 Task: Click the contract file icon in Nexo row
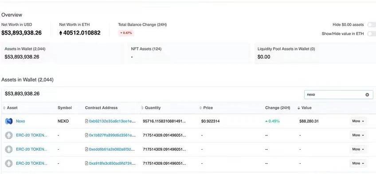point(86,121)
